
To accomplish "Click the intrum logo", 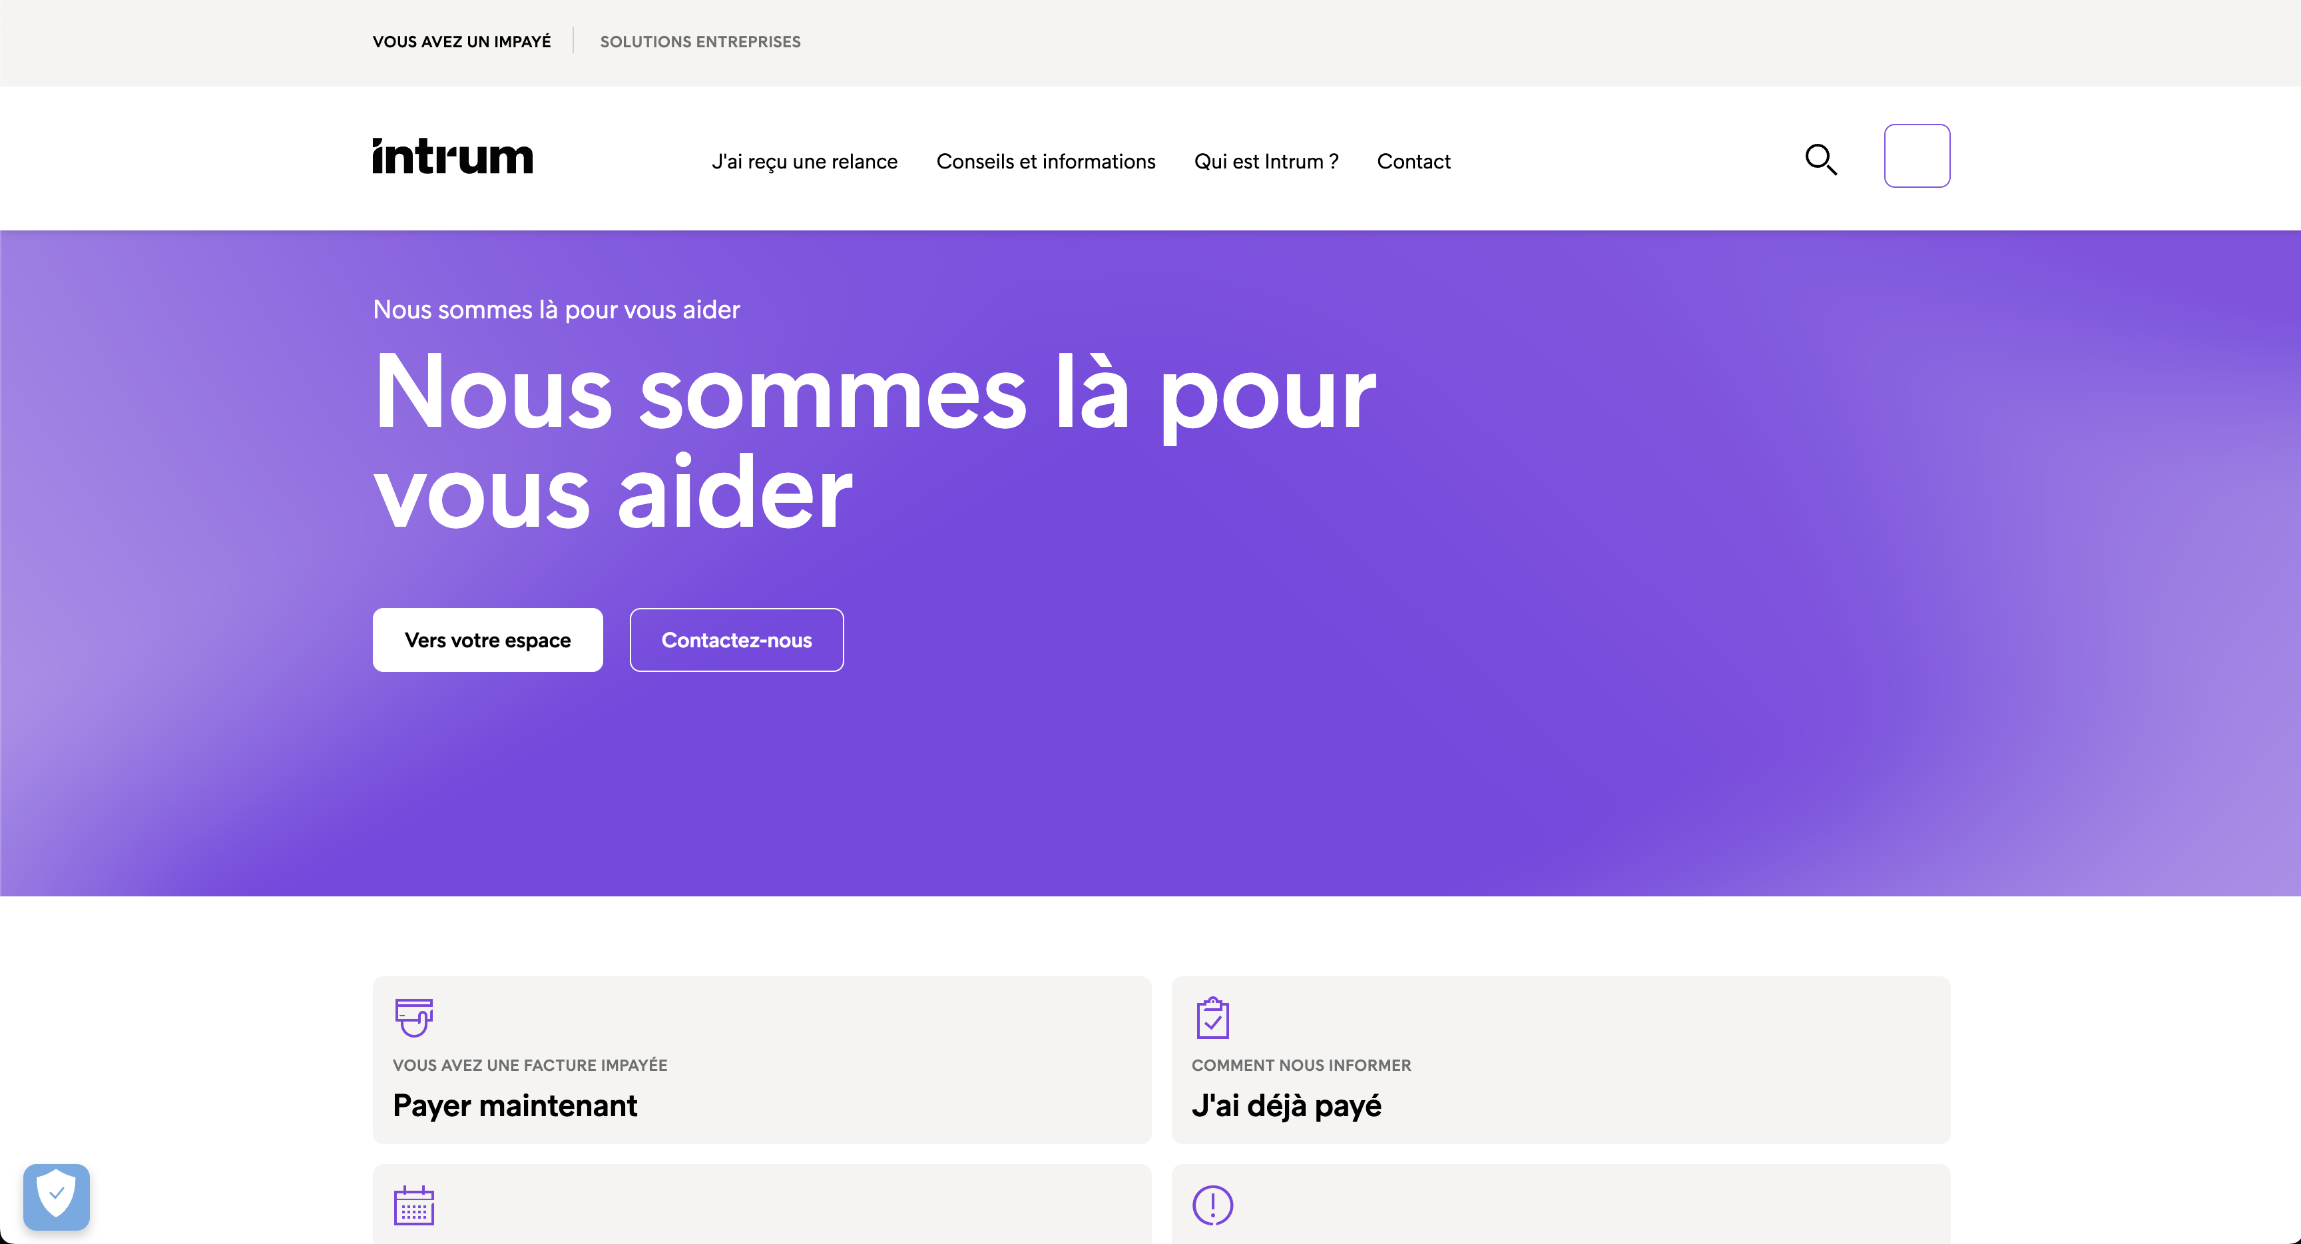I will click(452, 157).
